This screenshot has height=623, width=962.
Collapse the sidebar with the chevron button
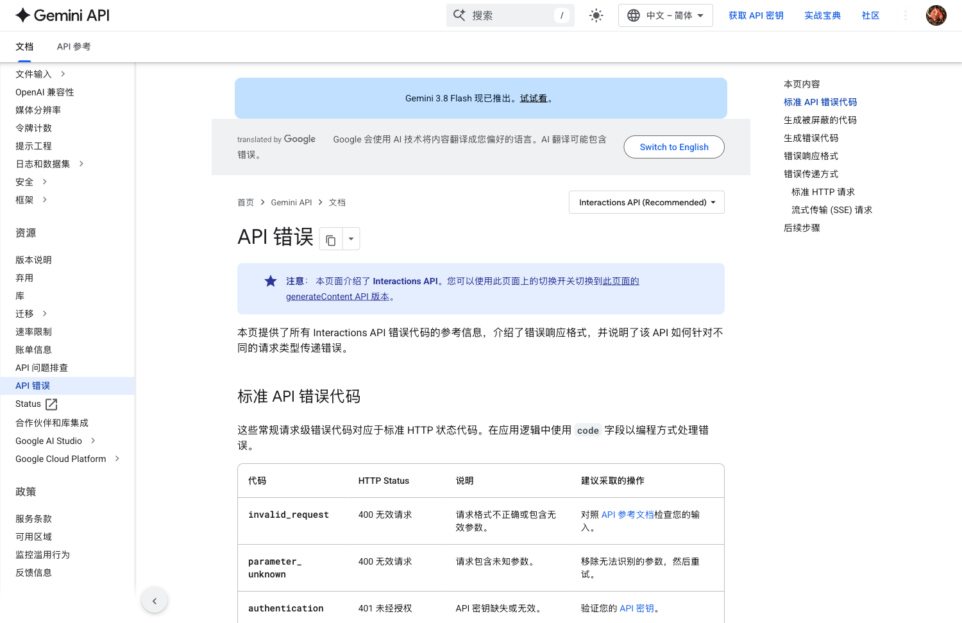click(x=155, y=601)
